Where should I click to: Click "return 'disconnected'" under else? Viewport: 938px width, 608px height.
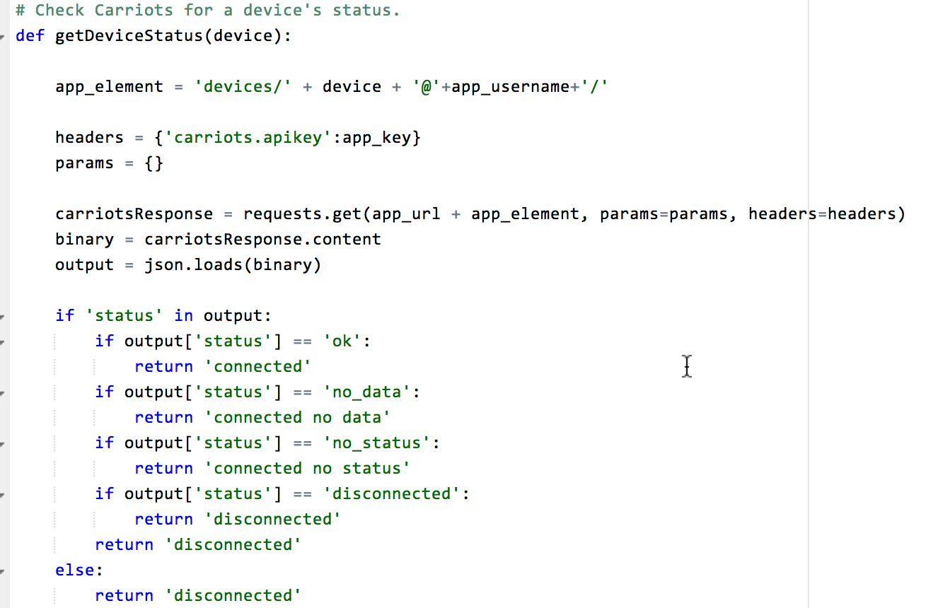pos(198,595)
